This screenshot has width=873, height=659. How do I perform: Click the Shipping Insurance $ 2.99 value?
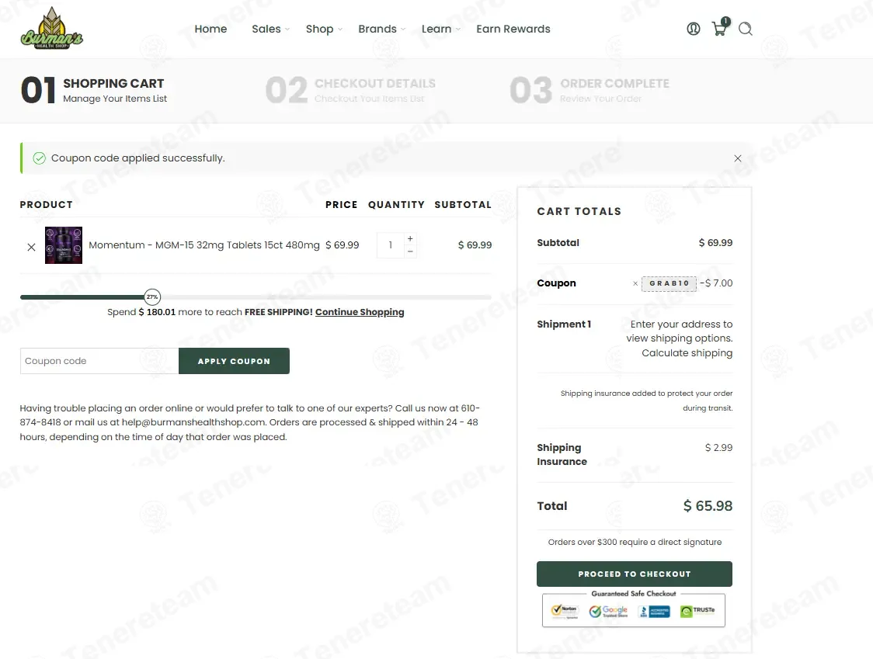pyautogui.click(x=718, y=448)
